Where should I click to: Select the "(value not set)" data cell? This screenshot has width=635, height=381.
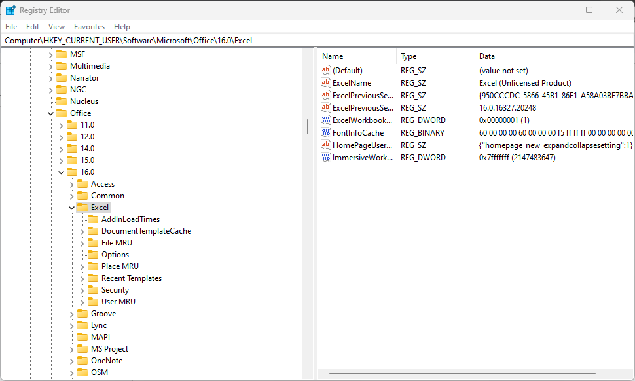503,71
